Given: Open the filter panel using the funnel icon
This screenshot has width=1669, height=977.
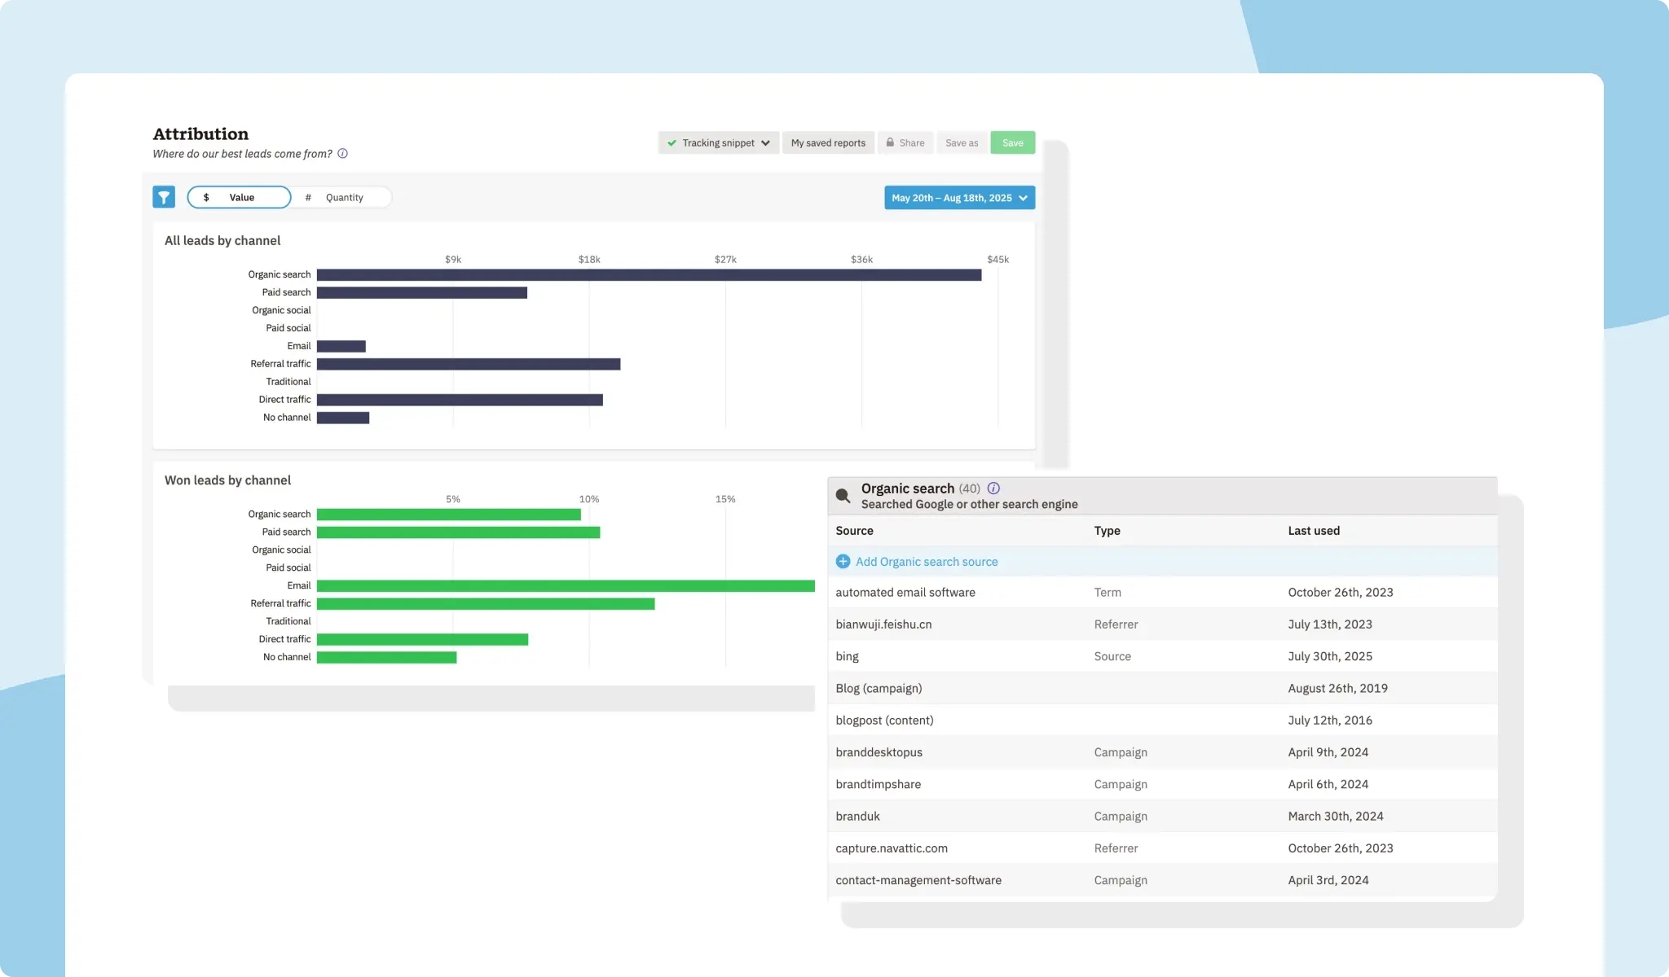Looking at the screenshot, I should 164,197.
